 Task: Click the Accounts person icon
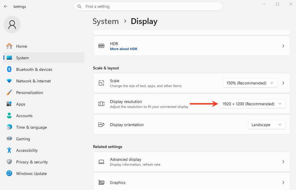9,115
